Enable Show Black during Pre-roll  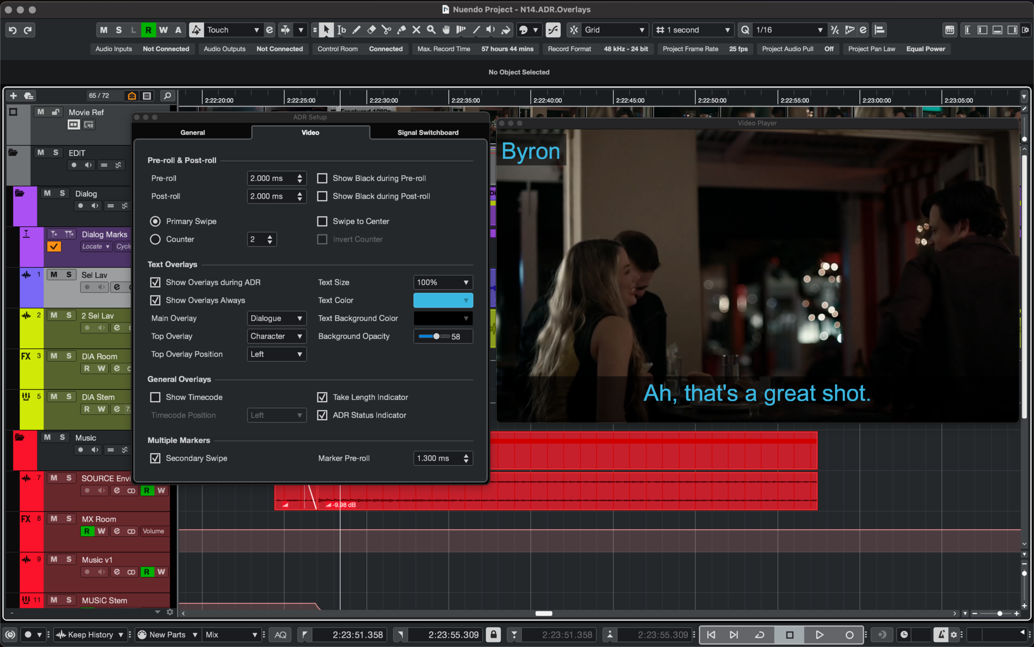click(x=322, y=178)
